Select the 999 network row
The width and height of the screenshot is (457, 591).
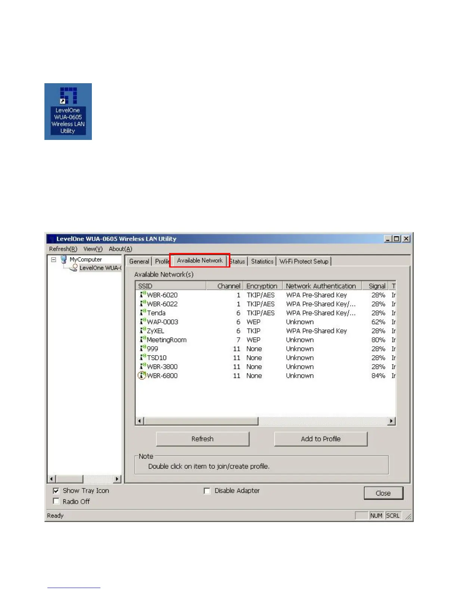point(265,348)
